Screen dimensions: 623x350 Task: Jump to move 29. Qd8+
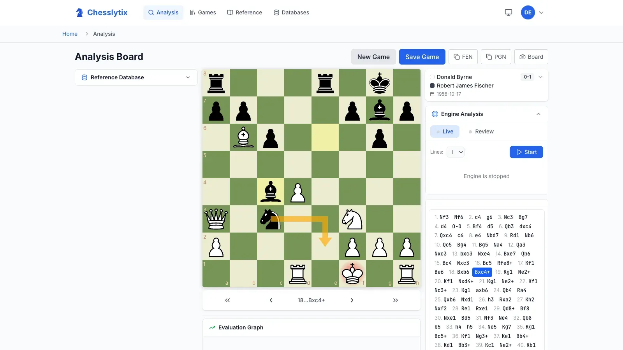coord(509,309)
